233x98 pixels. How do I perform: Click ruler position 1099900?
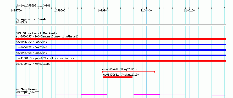(103, 10)
